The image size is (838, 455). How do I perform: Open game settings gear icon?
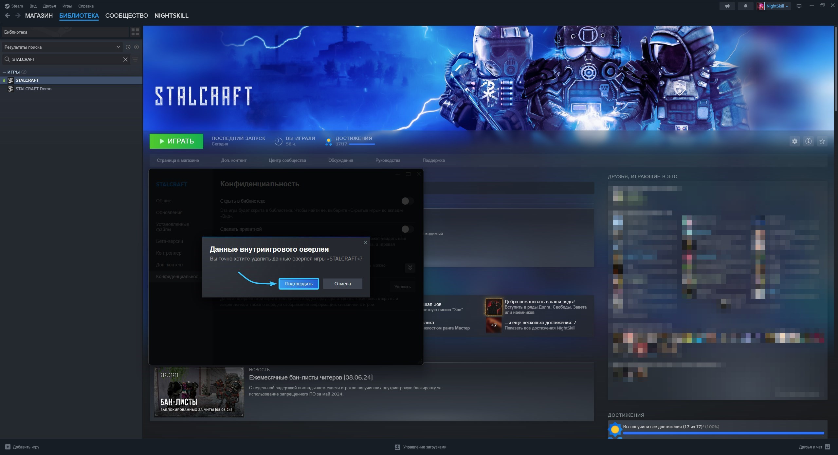point(795,141)
